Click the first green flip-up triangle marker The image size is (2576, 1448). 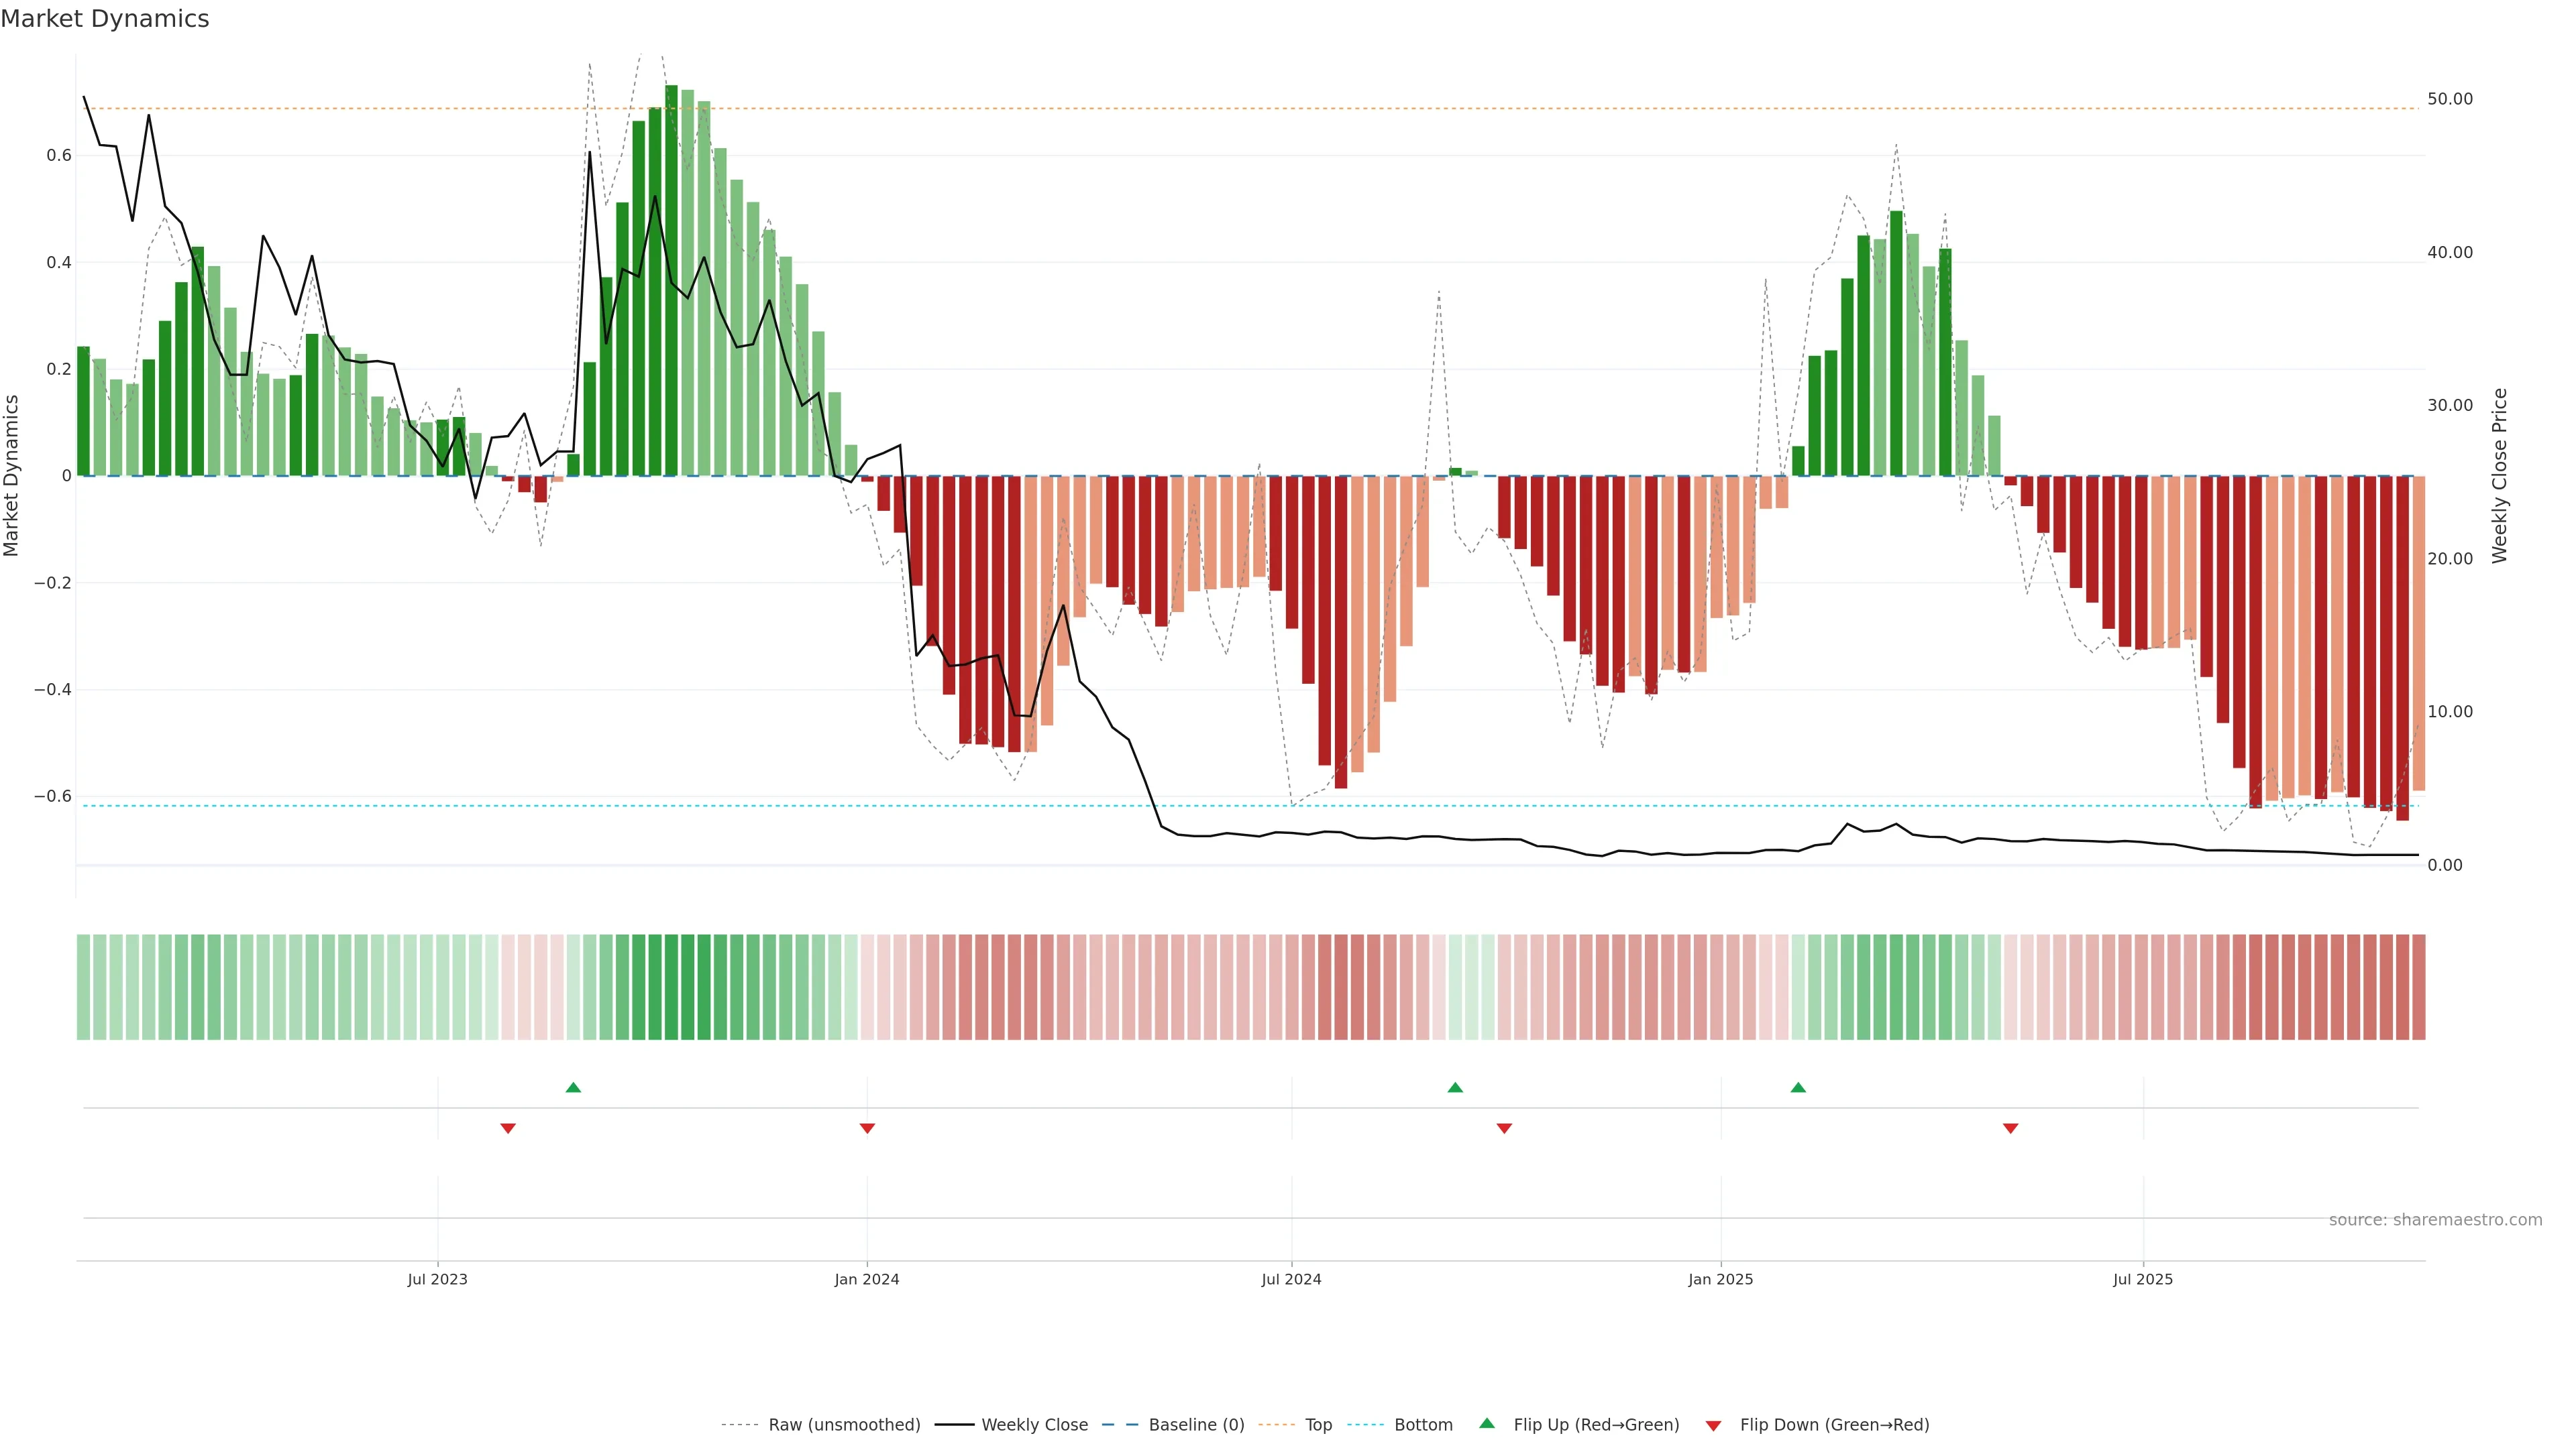pyautogui.click(x=573, y=1087)
